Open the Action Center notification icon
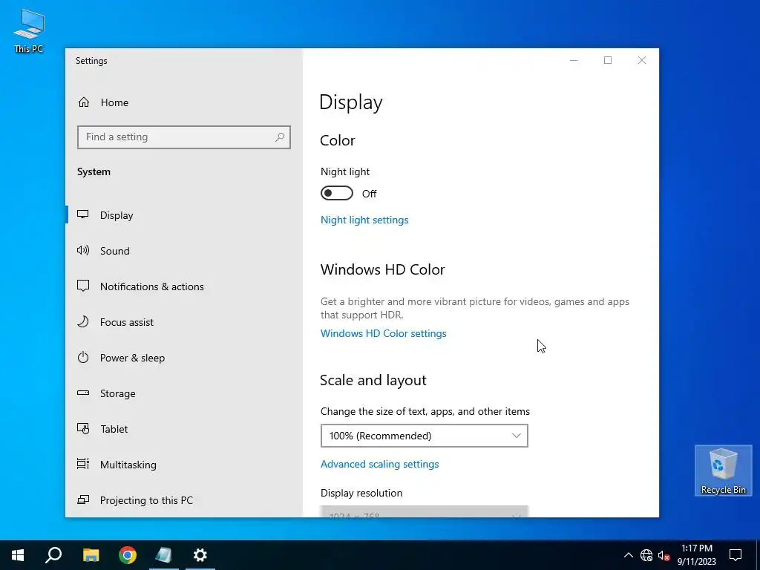This screenshot has height=570, width=760. [x=736, y=555]
